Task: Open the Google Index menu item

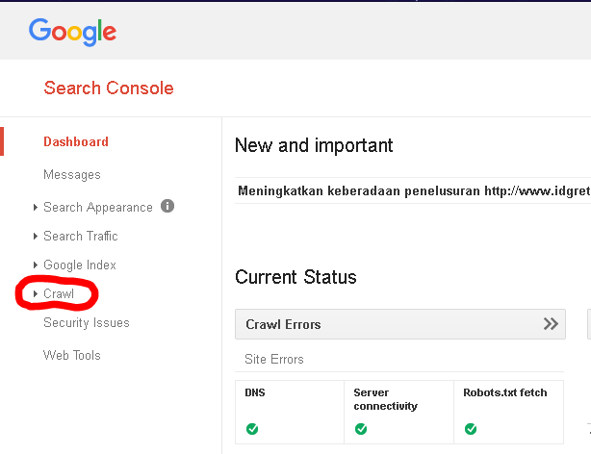Action: (x=80, y=265)
